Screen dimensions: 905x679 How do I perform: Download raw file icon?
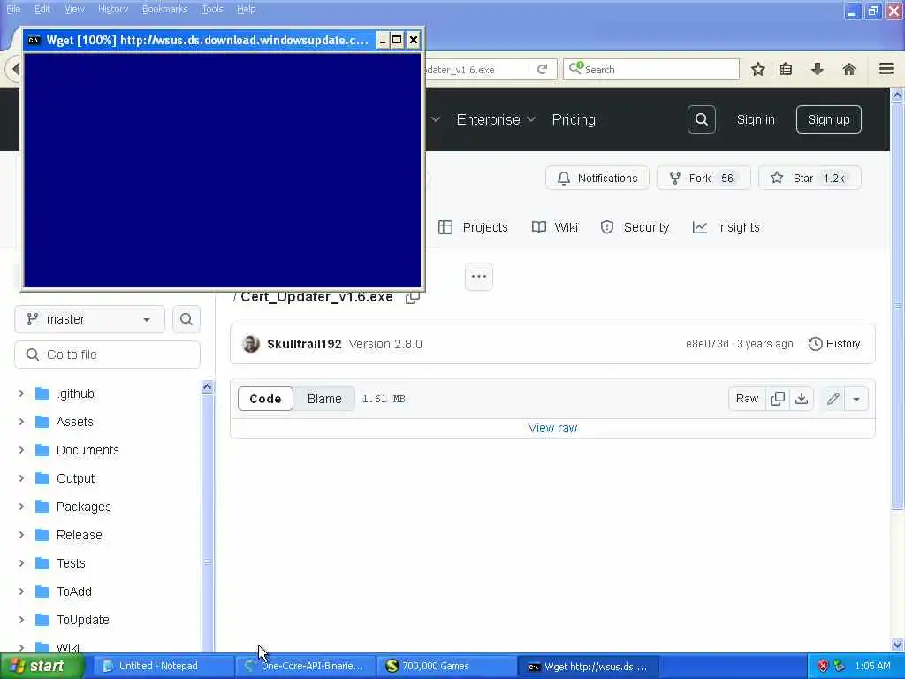802,399
